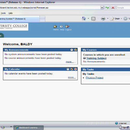Screen dimensions: 130x130
Task: Click the RSS feeds toolbar icon
Action: pos(93,19)
